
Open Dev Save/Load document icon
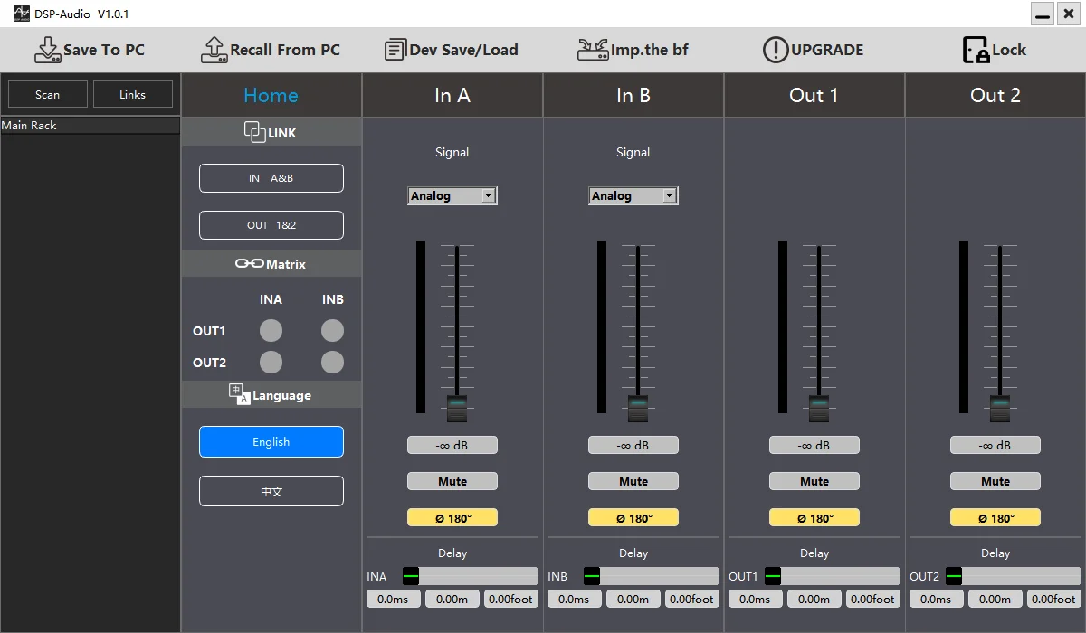395,50
